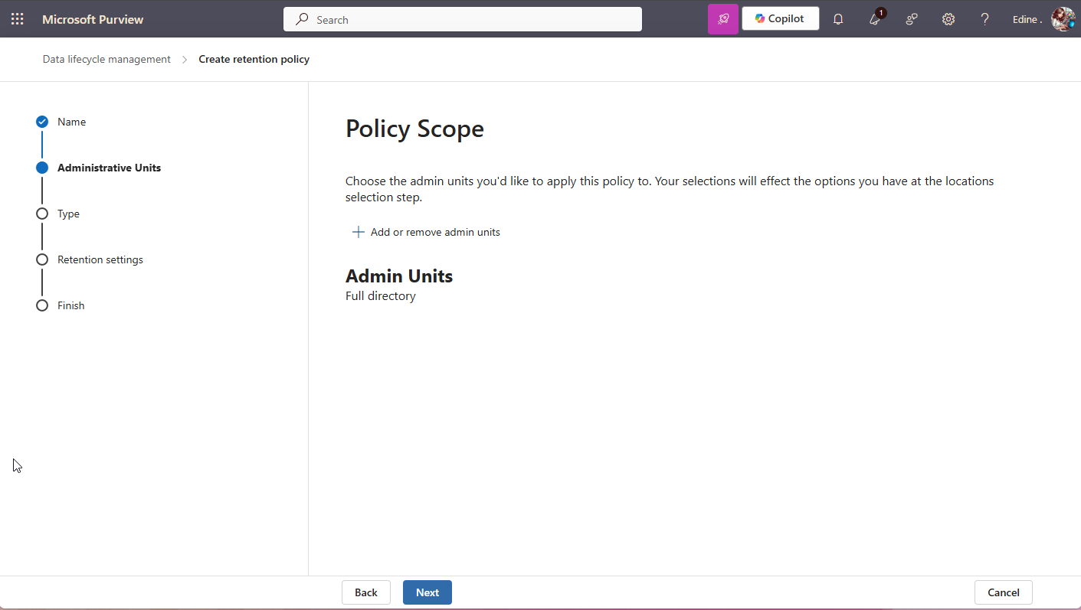
Task: Open the app launcher waffle menu
Action: pyautogui.click(x=17, y=18)
